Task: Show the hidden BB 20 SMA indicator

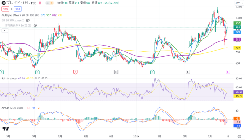Action: tap(28, 20)
